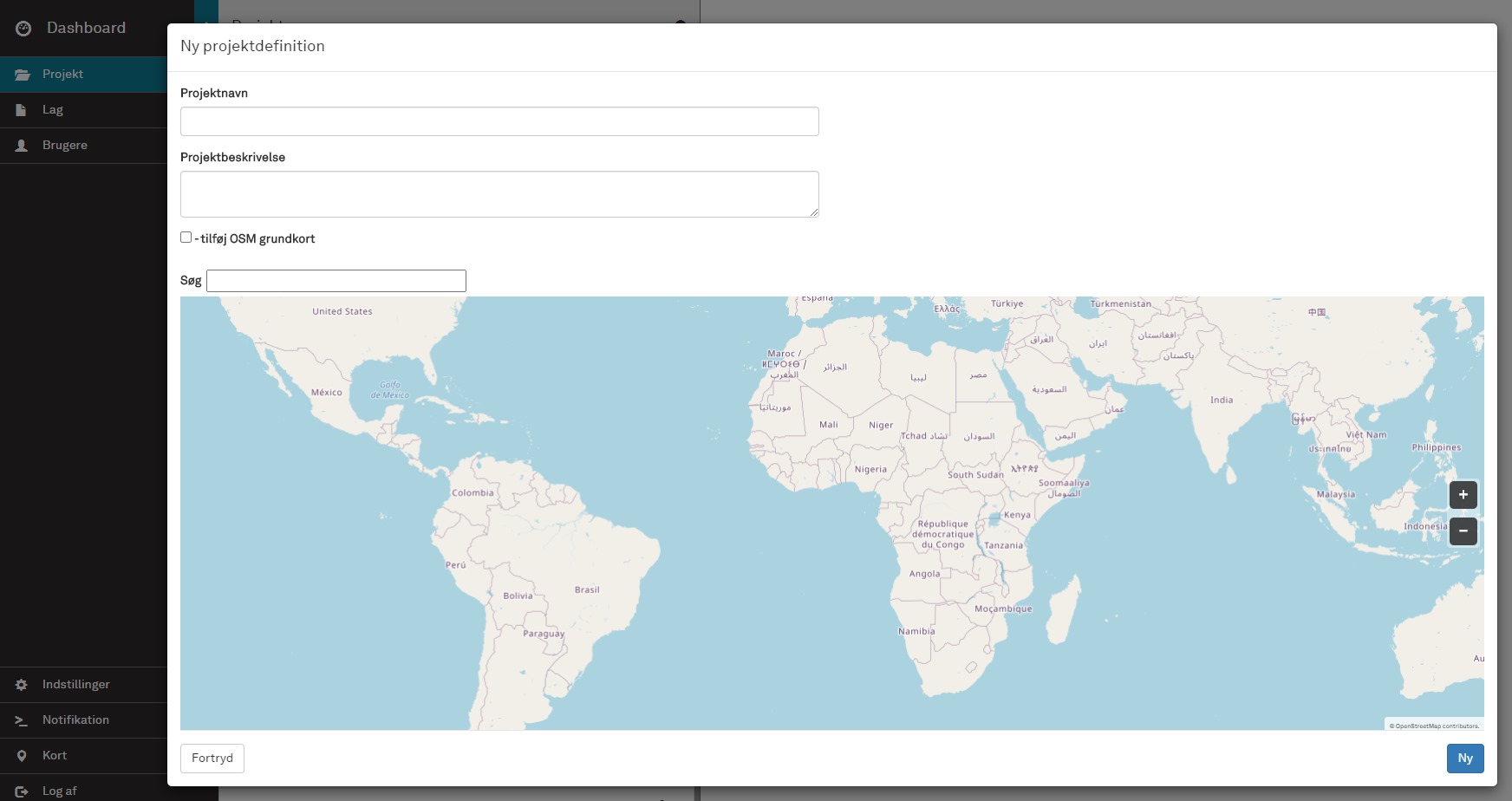Focus the Projektnavn text field
The height and width of the screenshot is (801, 1512).
click(x=499, y=121)
